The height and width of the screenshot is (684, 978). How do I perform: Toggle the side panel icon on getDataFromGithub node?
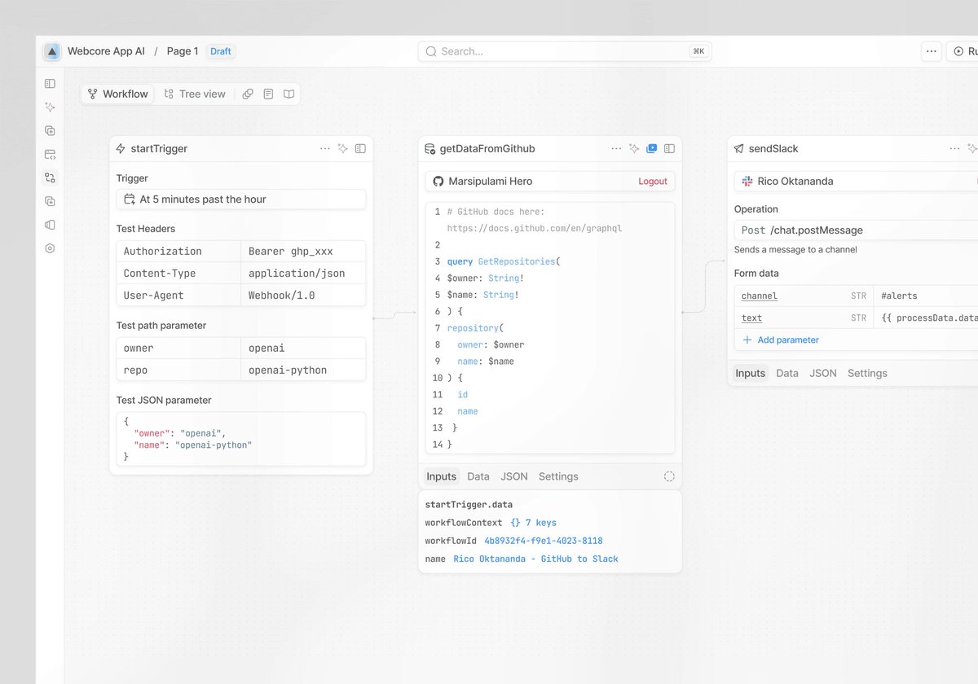669,148
